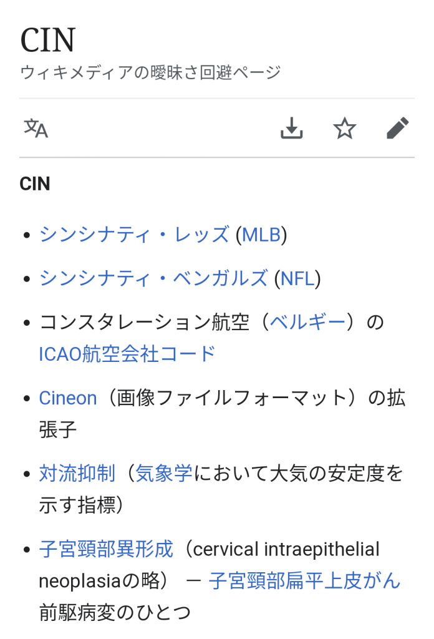Open the シンシナティ・レッズ link
This screenshot has width=434, height=639.
pos(134,235)
